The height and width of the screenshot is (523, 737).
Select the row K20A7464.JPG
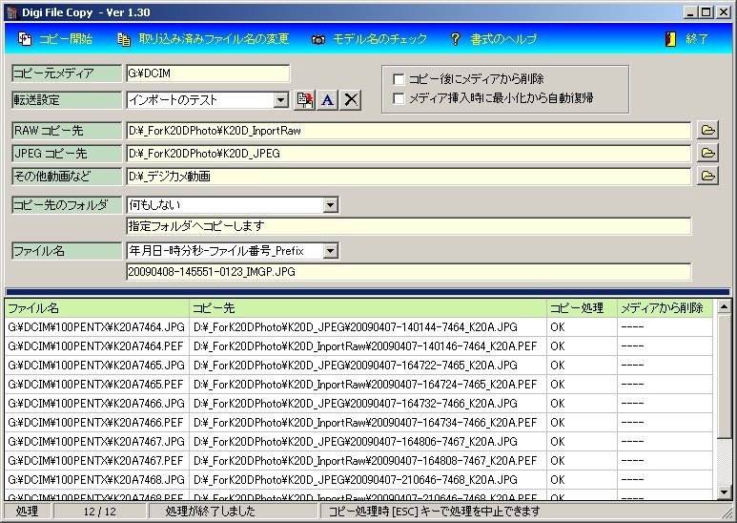pos(358,326)
